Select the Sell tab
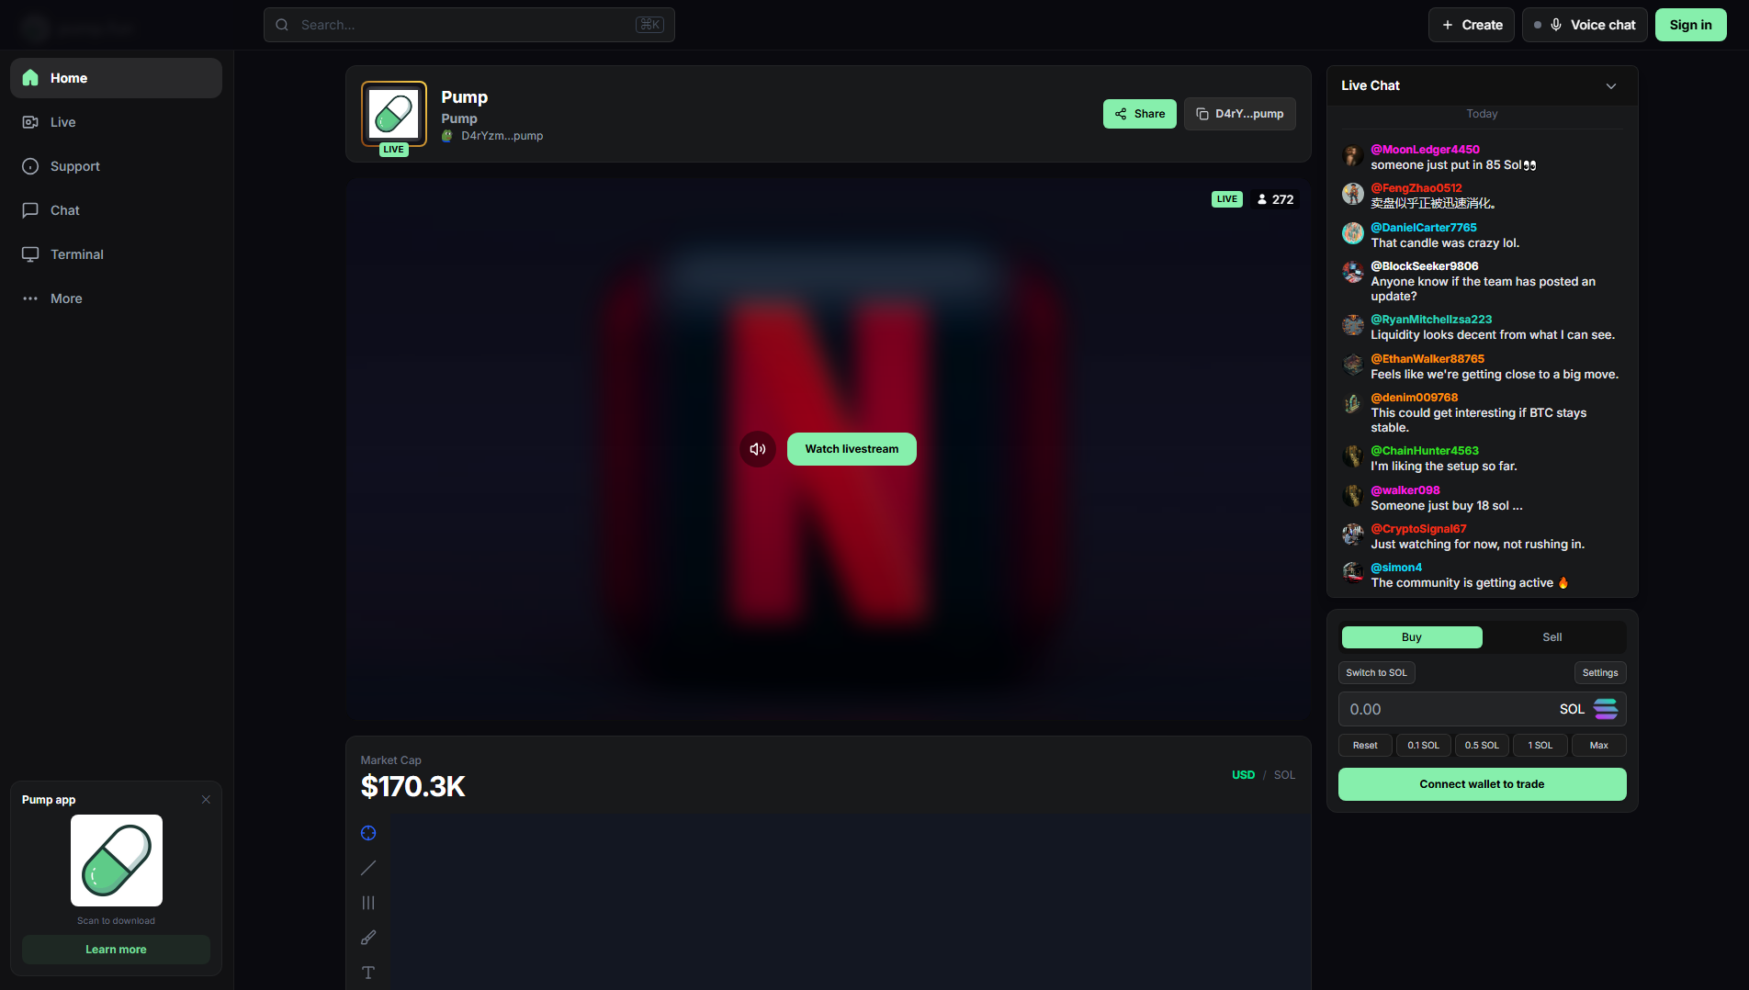Image resolution: width=1749 pixels, height=990 pixels. tap(1552, 637)
